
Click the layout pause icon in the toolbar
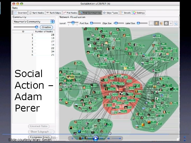click(171, 23)
